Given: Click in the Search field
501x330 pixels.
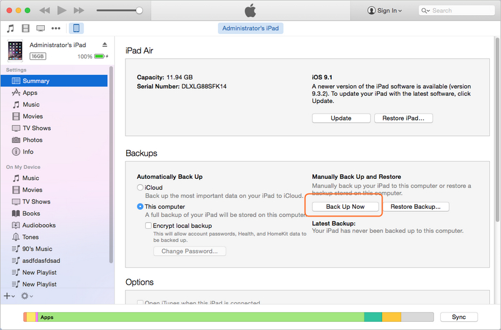Looking at the screenshot, I should pos(460,11).
